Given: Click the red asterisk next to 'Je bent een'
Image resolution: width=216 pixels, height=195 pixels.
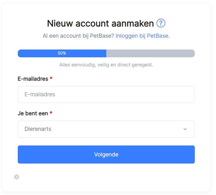Looking at the screenshot, I should click(x=51, y=113).
